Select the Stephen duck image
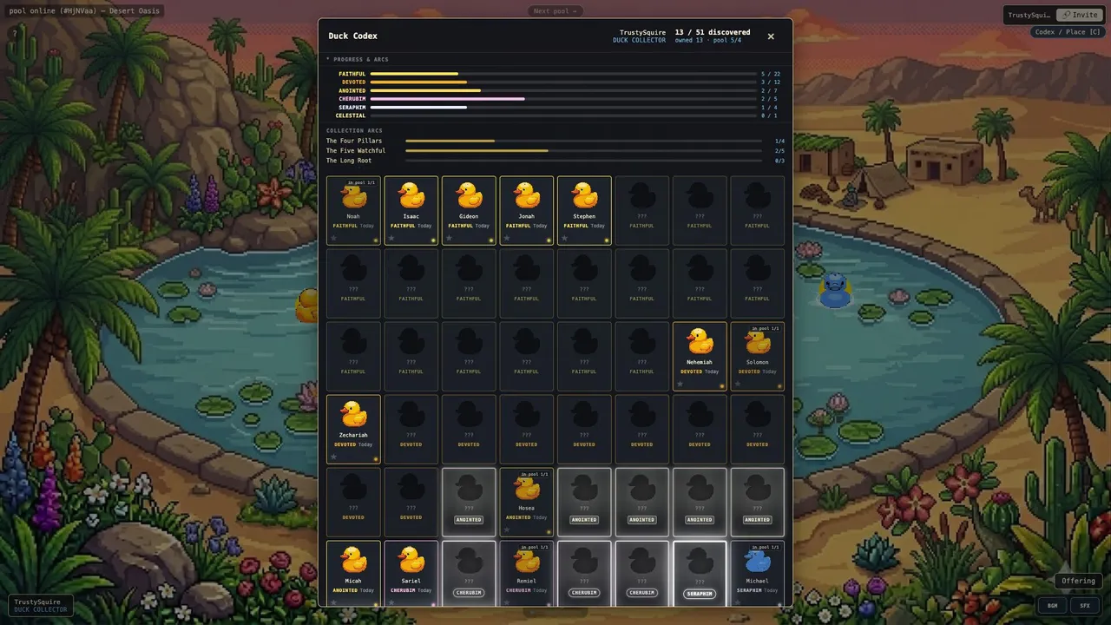The image size is (1111, 625). 584,195
